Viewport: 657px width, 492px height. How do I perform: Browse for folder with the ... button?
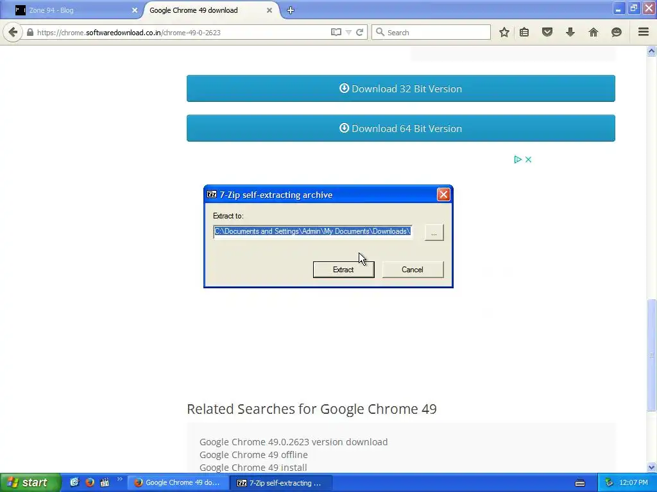coord(434,232)
